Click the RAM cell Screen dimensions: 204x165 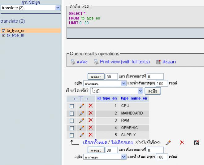[x=134, y=120]
